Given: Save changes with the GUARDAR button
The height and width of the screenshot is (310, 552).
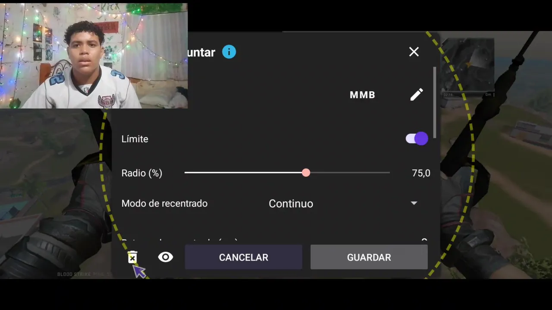Looking at the screenshot, I should pos(369,257).
